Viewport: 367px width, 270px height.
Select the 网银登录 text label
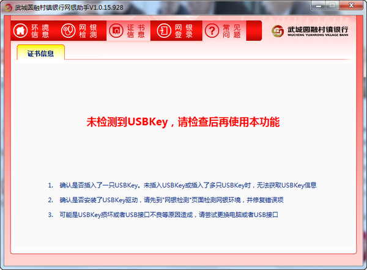tap(183, 31)
